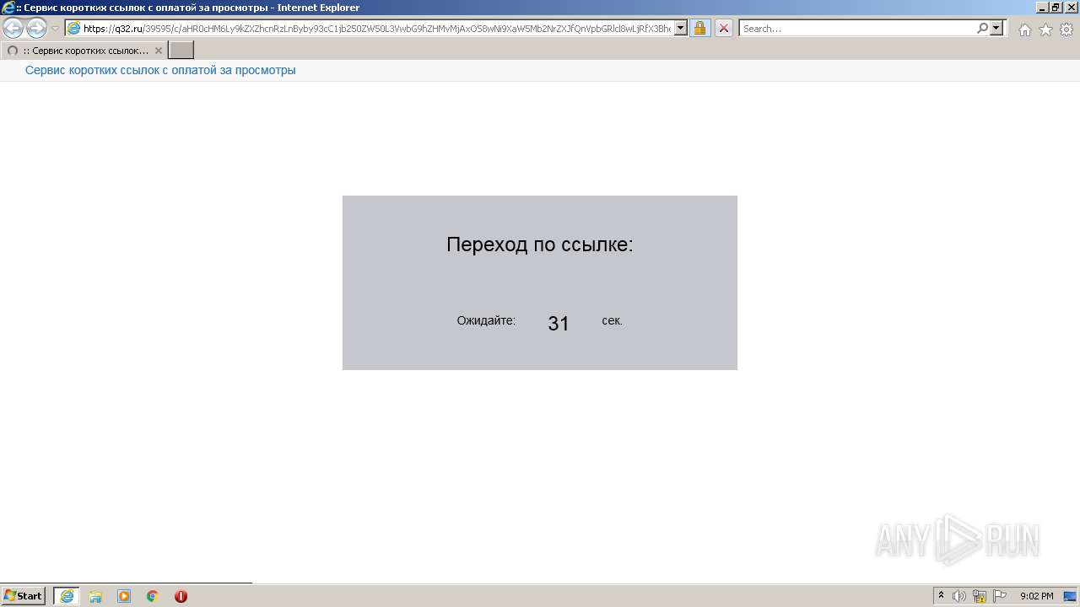The width and height of the screenshot is (1080, 607).
Task: Open the Home icon
Action: click(x=1024, y=30)
